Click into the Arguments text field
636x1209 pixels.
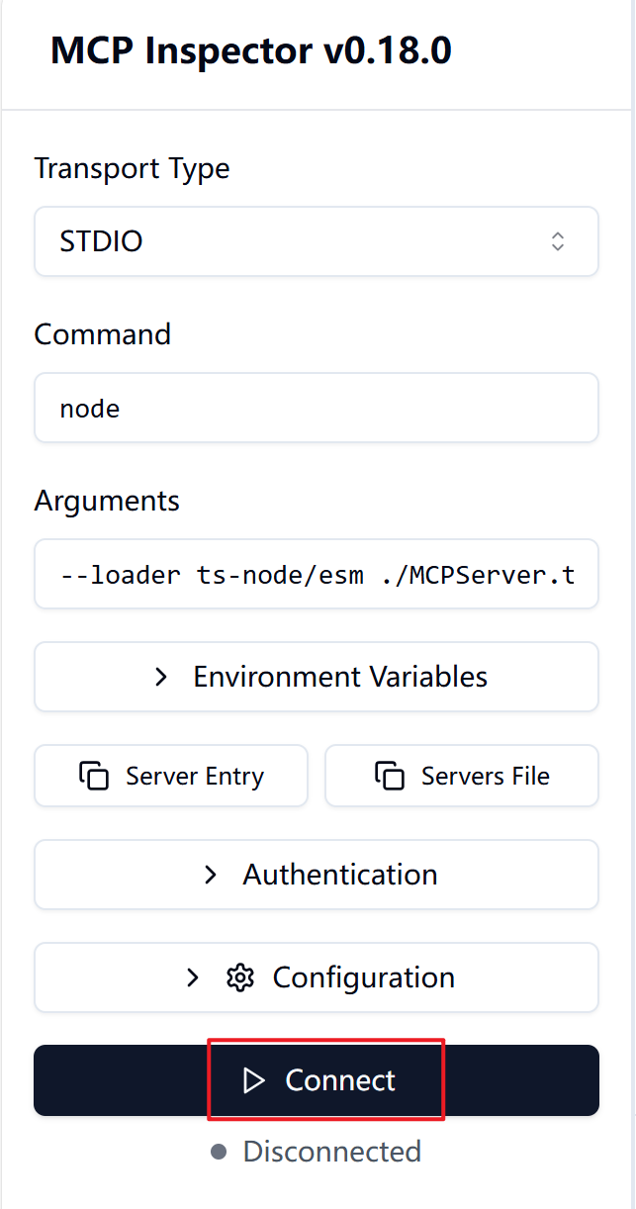click(317, 575)
